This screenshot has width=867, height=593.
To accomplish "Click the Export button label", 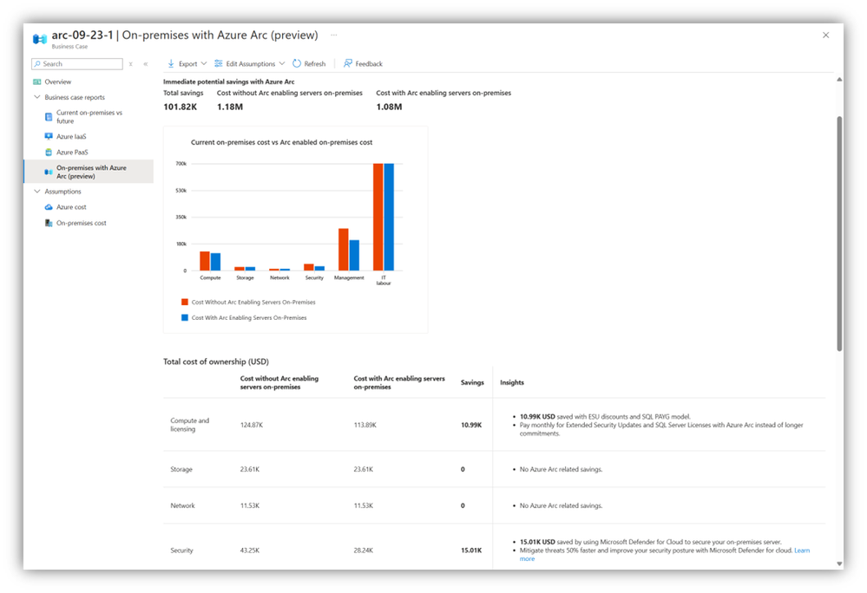I will click(188, 64).
